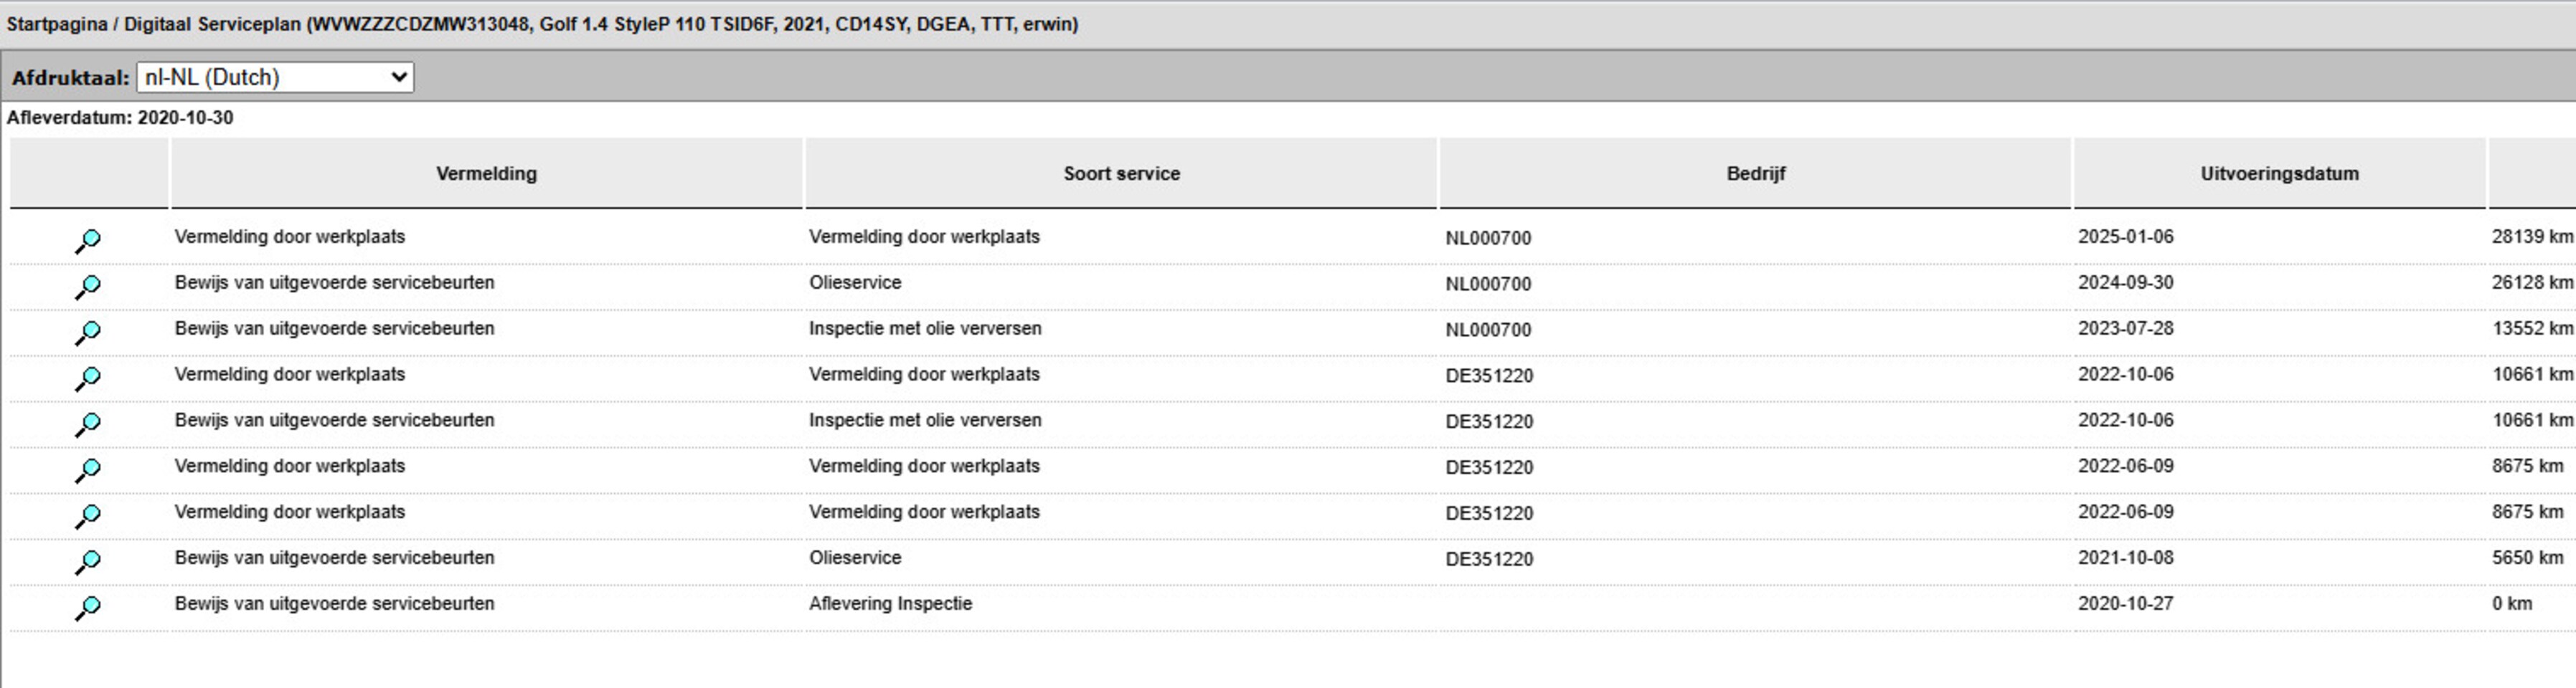Click the Bedrijf column header
The width and height of the screenshot is (2576, 688).
(1756, 173)
